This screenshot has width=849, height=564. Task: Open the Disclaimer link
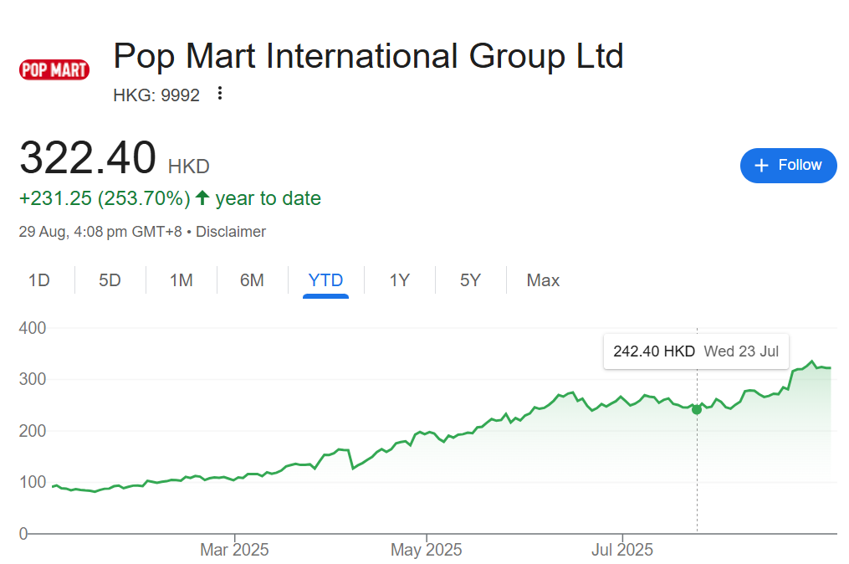(231, 232)
